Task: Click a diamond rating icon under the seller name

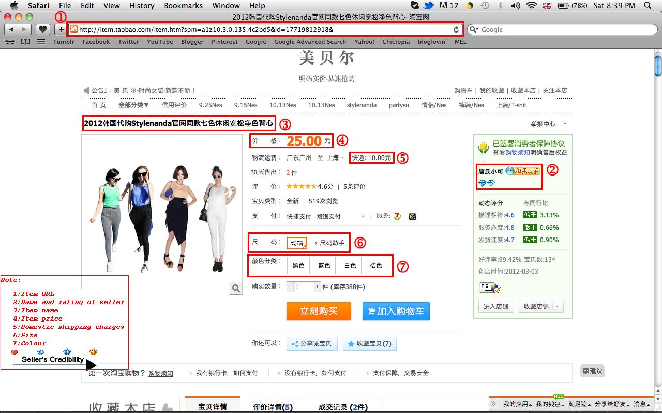Action: point(482,183)
